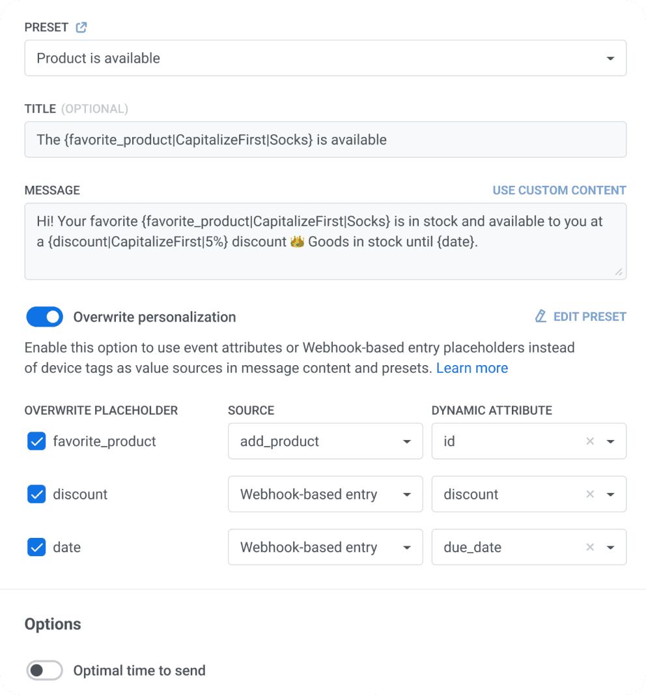Uncheck the discount placeholder checkbox
Image resolution: width=646 pixels, height=695 pixels.
point(36,494)
